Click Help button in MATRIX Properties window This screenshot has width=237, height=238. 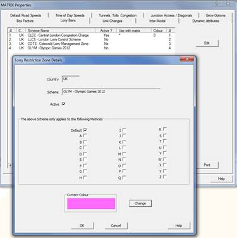[221, 178]
